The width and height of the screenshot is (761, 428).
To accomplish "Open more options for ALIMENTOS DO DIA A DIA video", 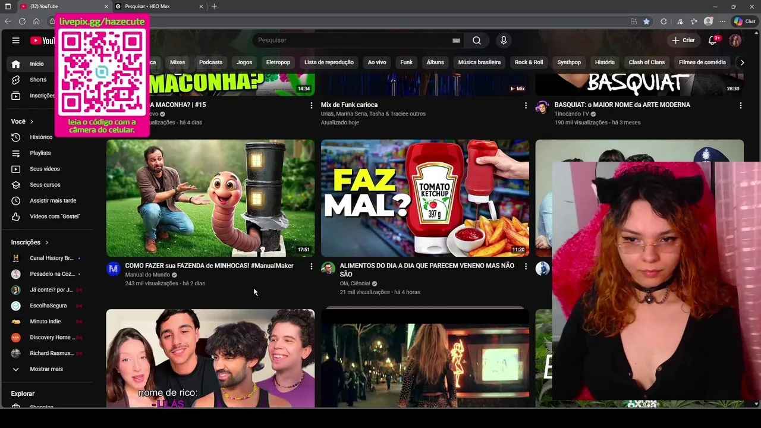I will (x=526, y=266).
